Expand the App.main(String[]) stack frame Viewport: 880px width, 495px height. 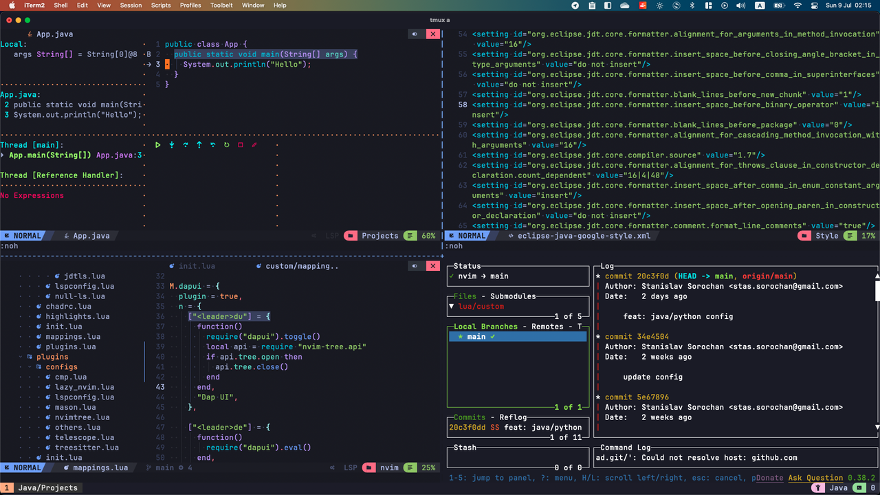3,155
